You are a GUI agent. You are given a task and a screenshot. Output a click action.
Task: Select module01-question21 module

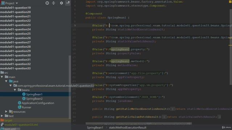(x=15, y=16)
